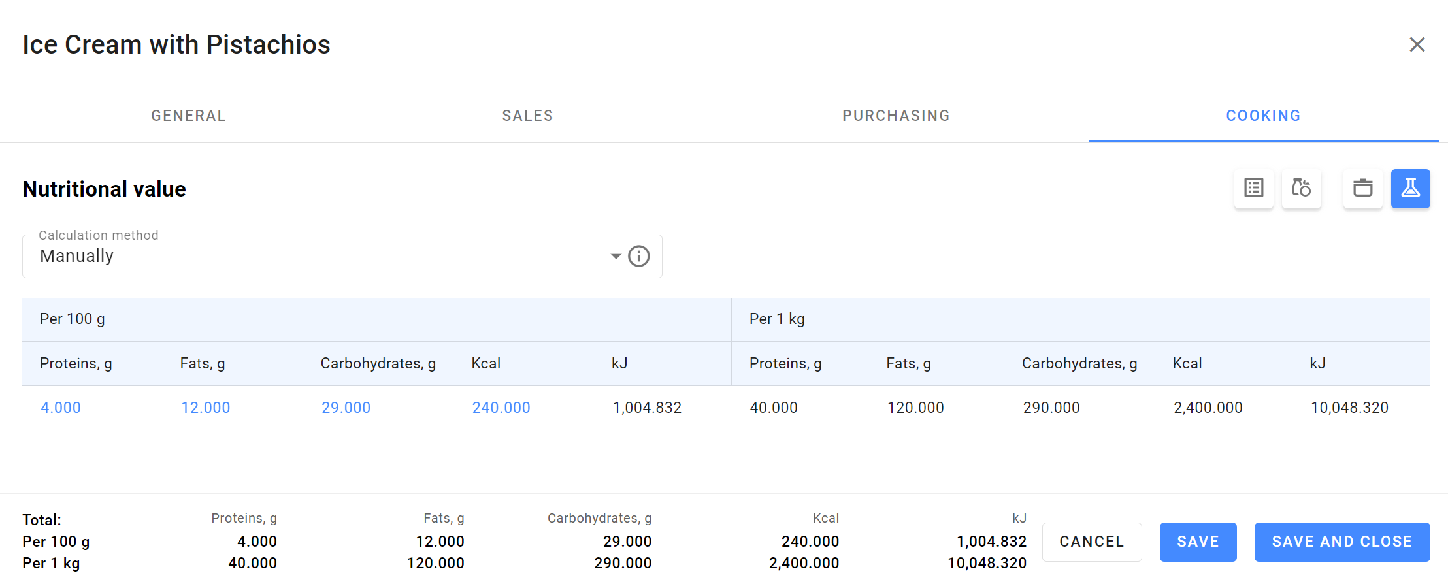1448x584 pixels.
Task: Edit the fats value 12.000
Action: 205,408
